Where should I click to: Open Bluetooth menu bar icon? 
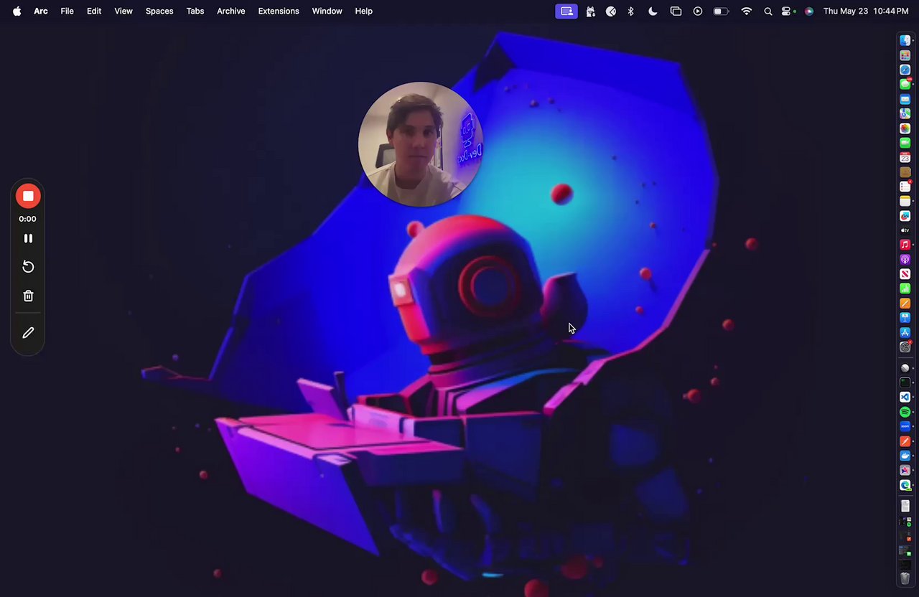[631, 11]
